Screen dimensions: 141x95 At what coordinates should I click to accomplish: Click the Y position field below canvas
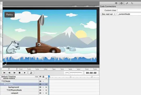(x=13, y=69)
